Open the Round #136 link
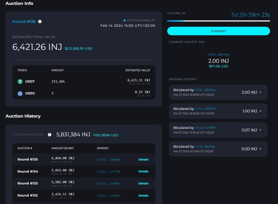Screen dimensions: 278x204 24,22
